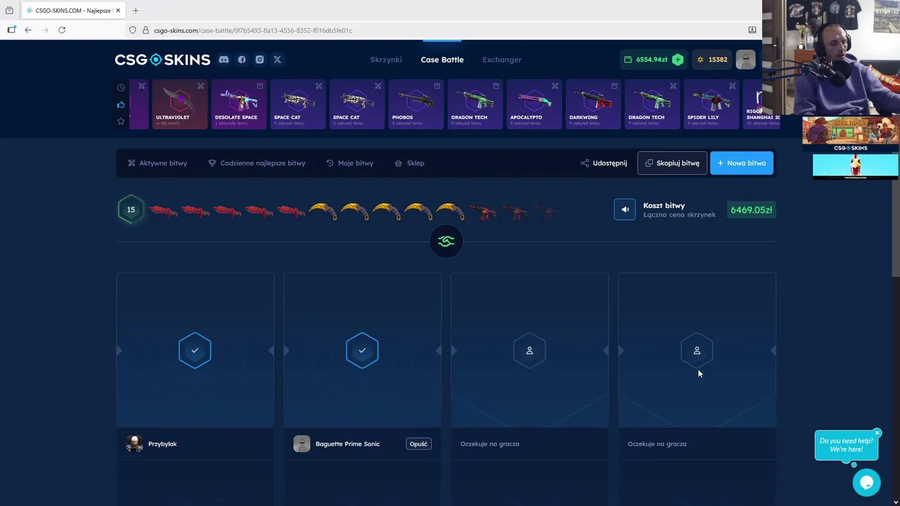The image size is (900, 506).
Task: Switch to Aktywne bitwy tab
Action: [x=157, y=163]
